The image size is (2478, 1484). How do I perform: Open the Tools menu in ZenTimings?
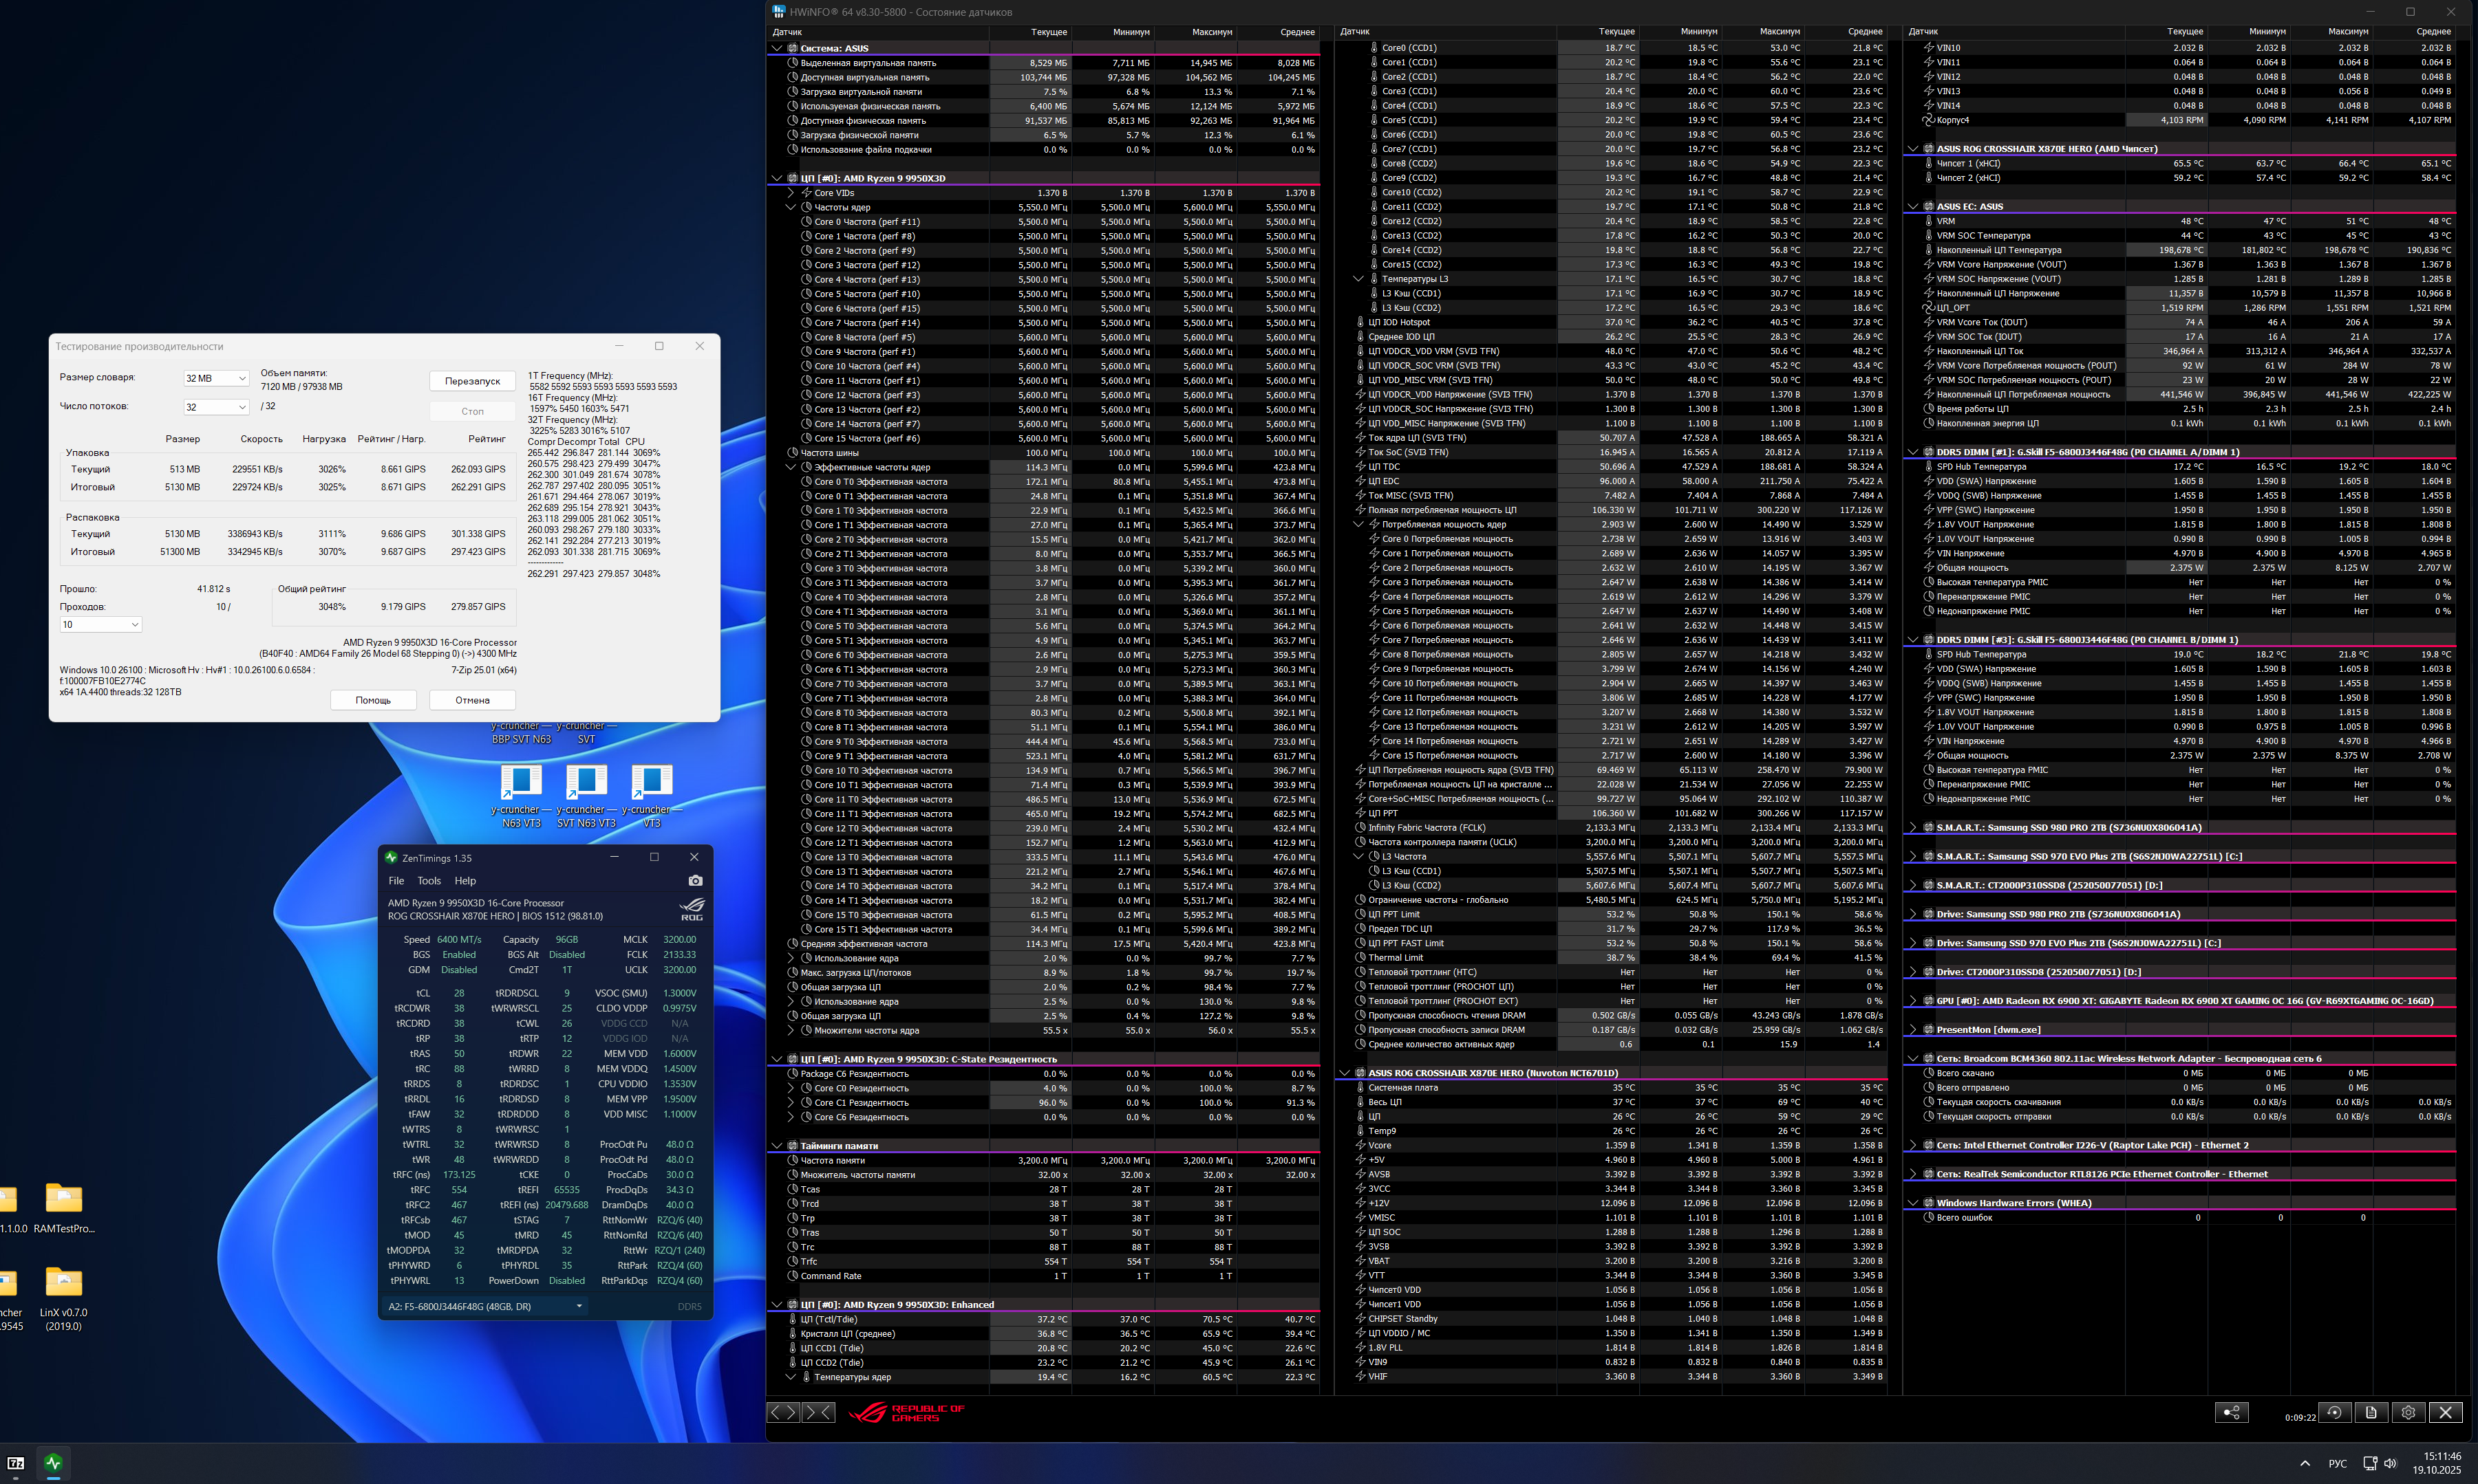pyautogui.click(x=428, y=881)
